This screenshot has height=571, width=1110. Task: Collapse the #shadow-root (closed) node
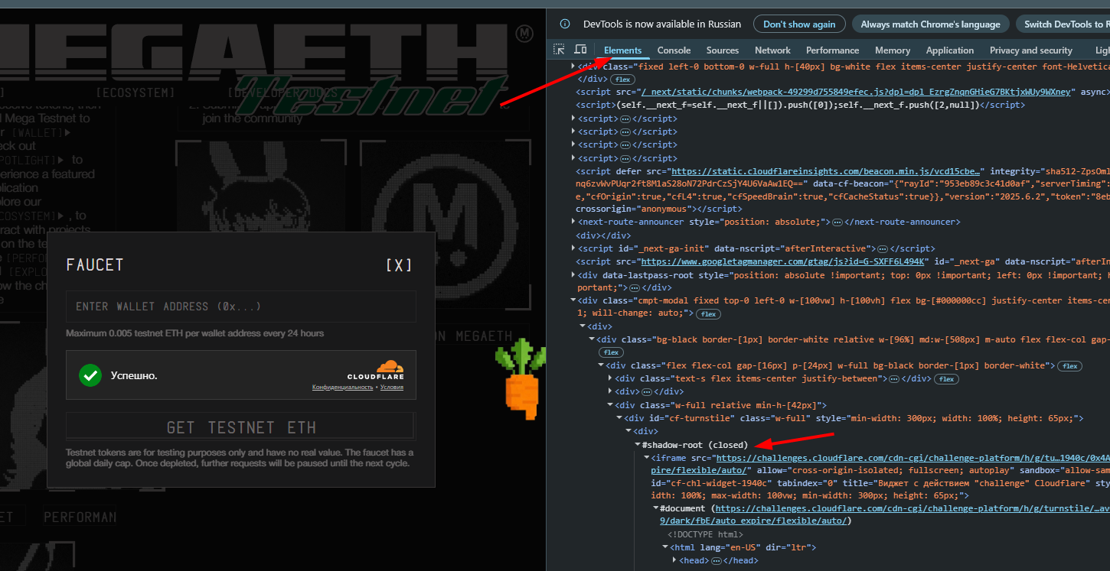coord(638,445)
